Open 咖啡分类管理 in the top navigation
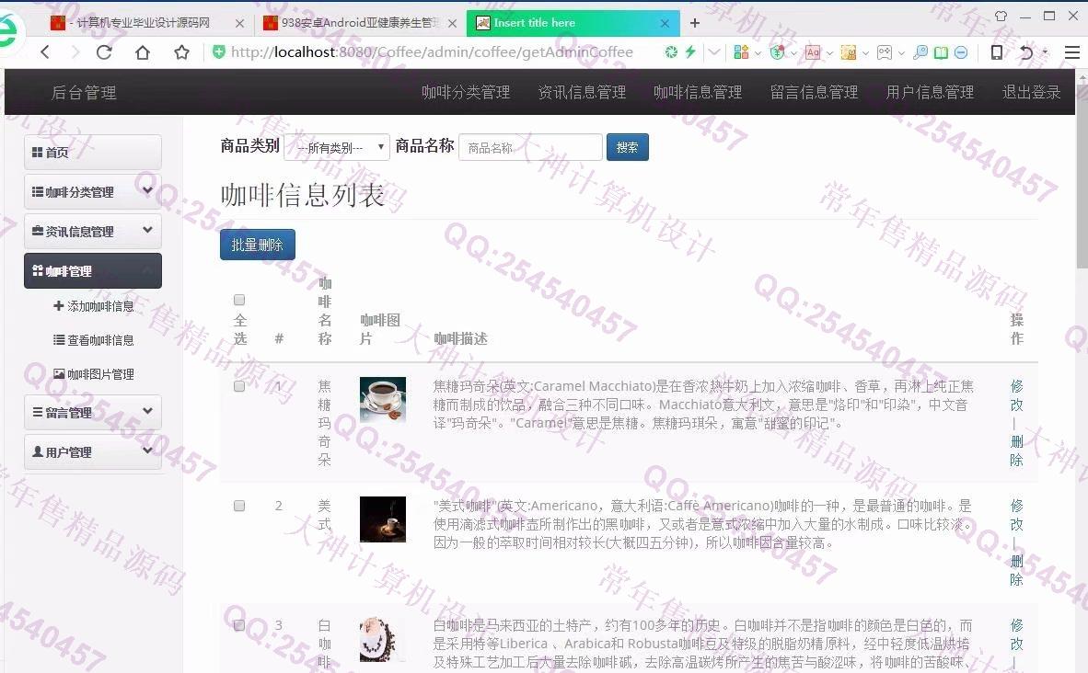Viewport: 1088px width, 673px height. [x=466, y=92]
